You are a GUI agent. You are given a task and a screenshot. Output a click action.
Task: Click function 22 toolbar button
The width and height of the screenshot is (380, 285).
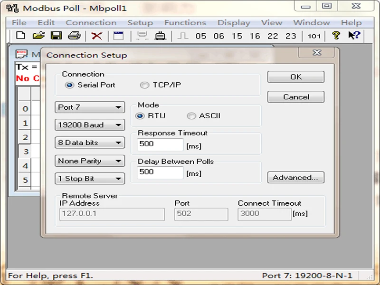[x=273, y=36]
